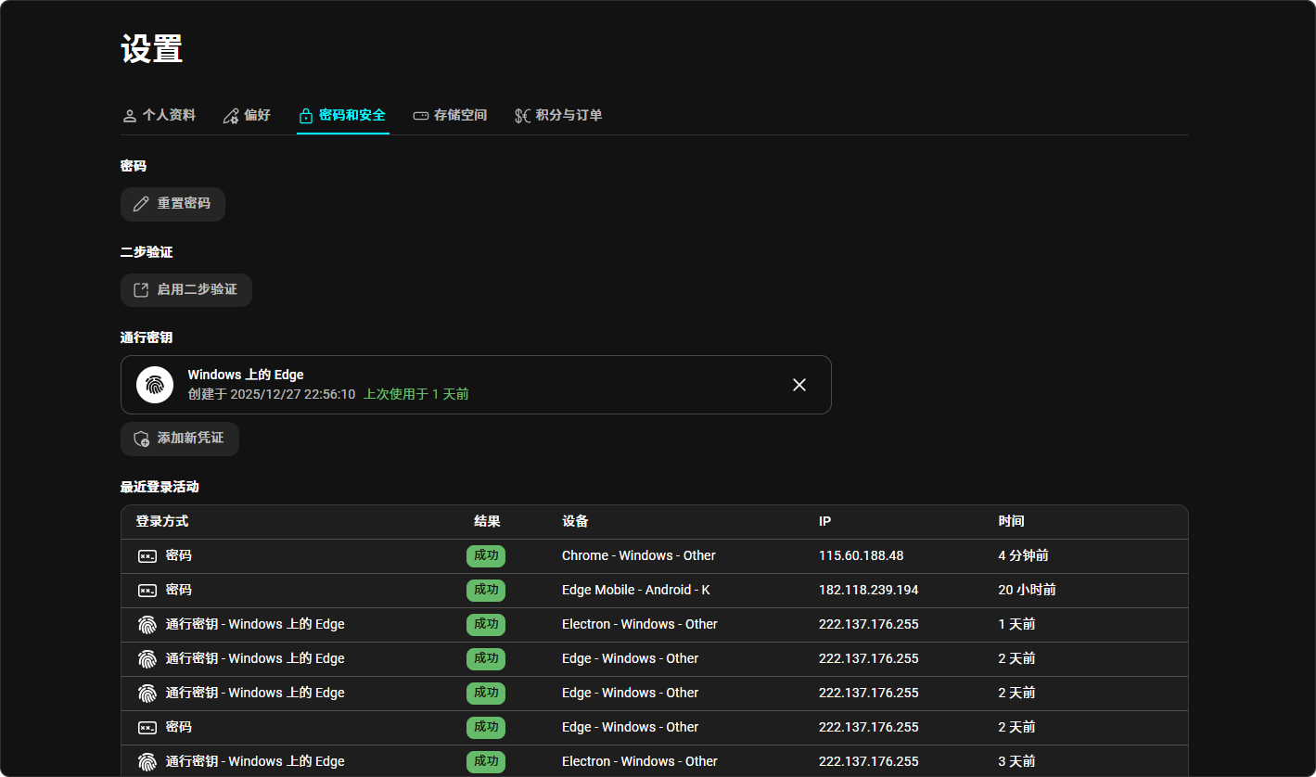Click the 设备 column header

point(575,522)
